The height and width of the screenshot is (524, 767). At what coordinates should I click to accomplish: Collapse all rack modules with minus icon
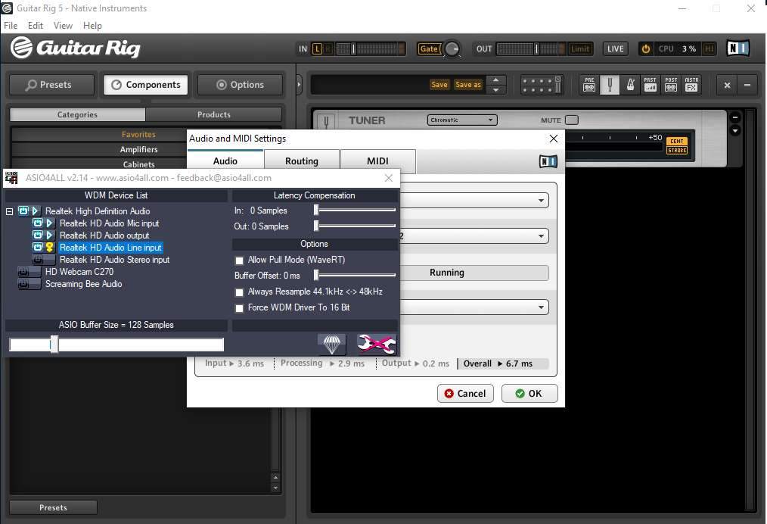coord(747,86)
